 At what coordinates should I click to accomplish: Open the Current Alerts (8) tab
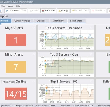[23, 21]
